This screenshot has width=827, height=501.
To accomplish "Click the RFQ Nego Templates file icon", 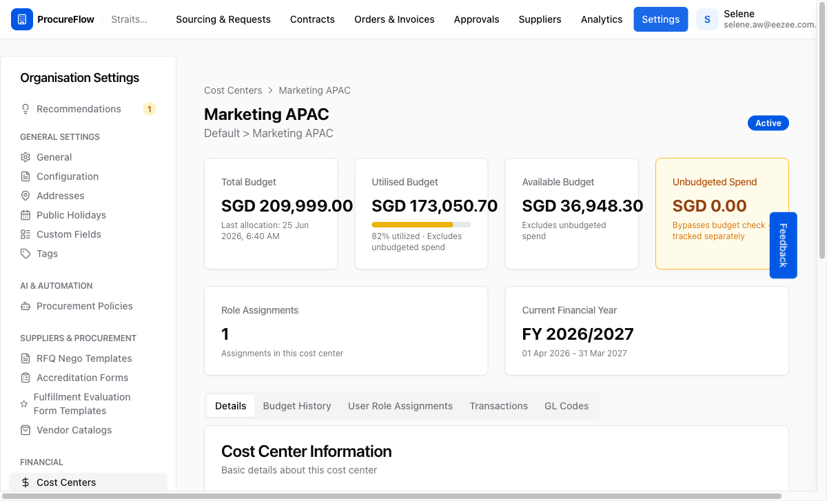I will [25, 358].
